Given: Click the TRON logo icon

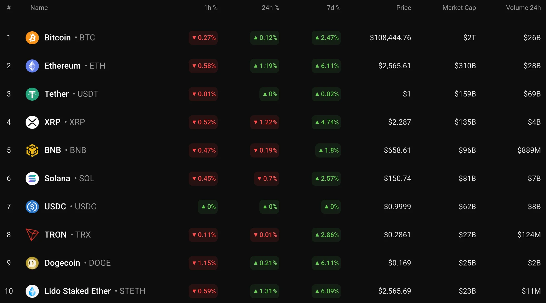Looking at the screenshot, I should click(32, 235).
